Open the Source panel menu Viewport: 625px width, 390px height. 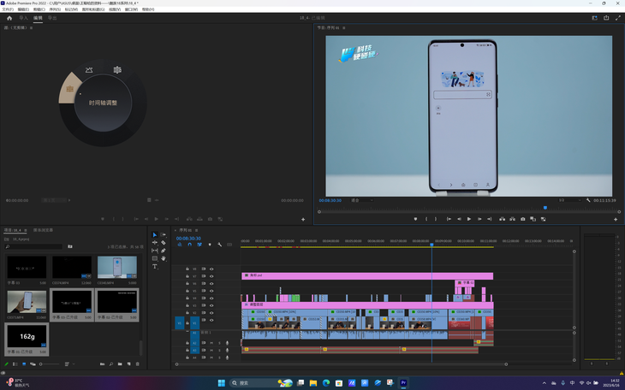click(x=31, y=28)
